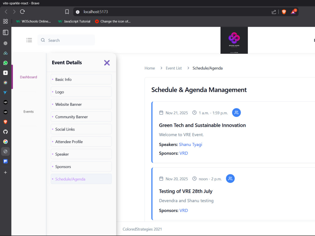Go to Home breadcrumb

coord(150,68)
